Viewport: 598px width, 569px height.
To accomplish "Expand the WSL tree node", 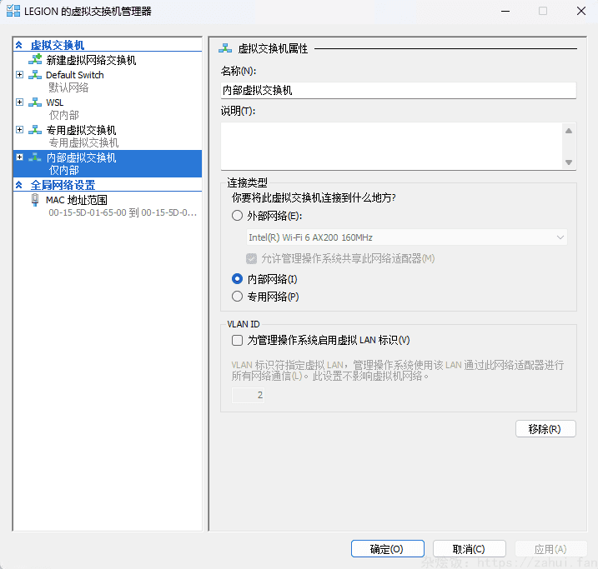I will coord(20,102).
